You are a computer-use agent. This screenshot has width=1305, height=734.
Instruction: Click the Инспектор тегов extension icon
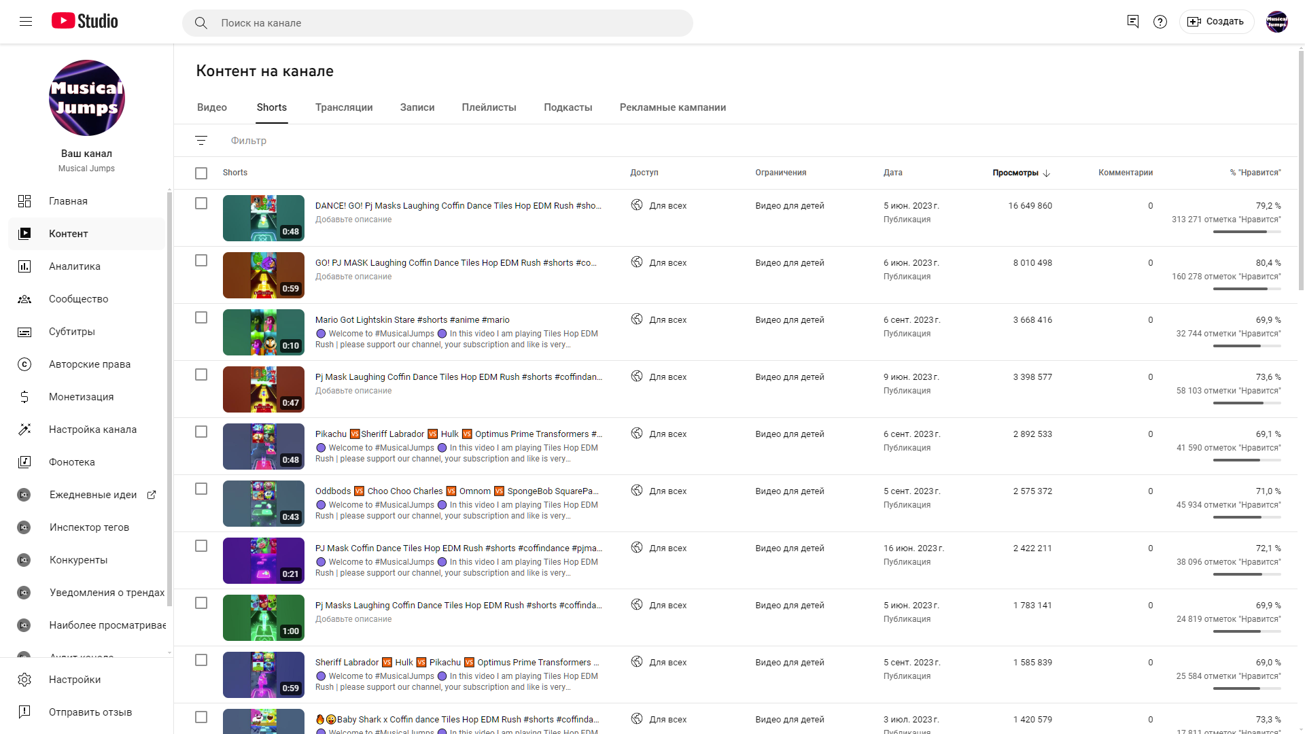(24, 527)
